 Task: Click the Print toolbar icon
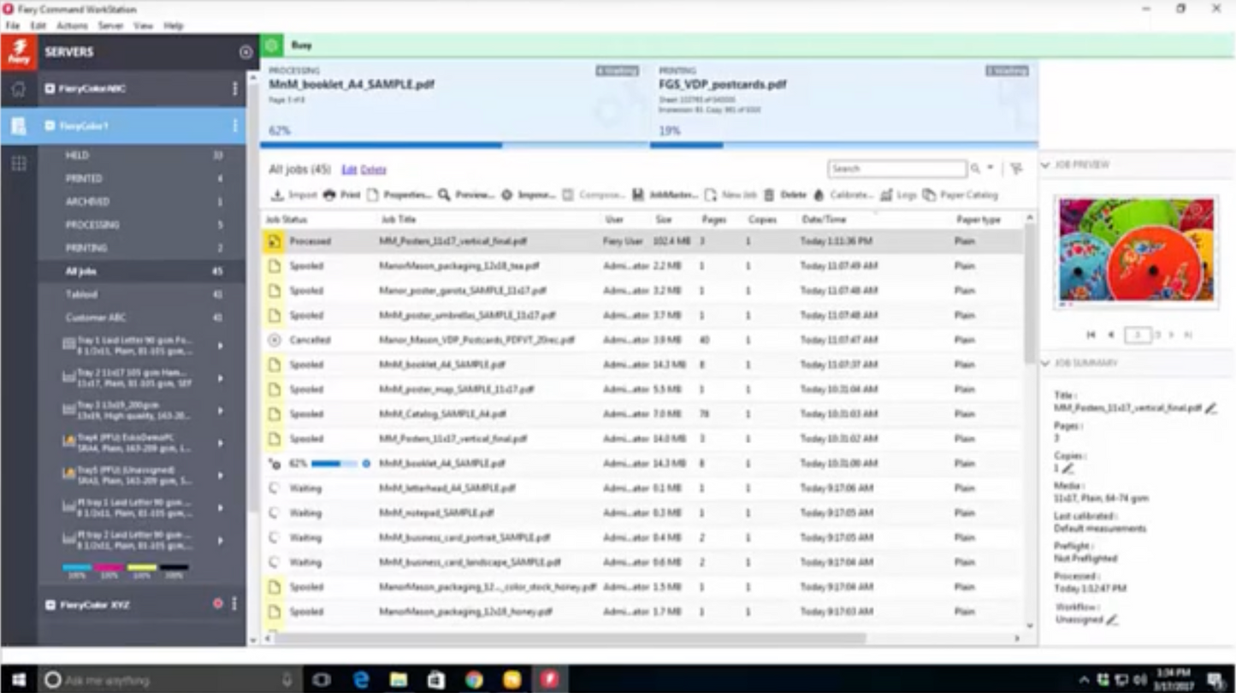[329, 195]
